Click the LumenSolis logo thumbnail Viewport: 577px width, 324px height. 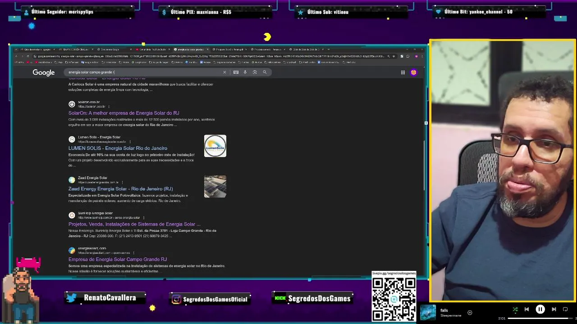pyautogui.click(x=215, y=146)
